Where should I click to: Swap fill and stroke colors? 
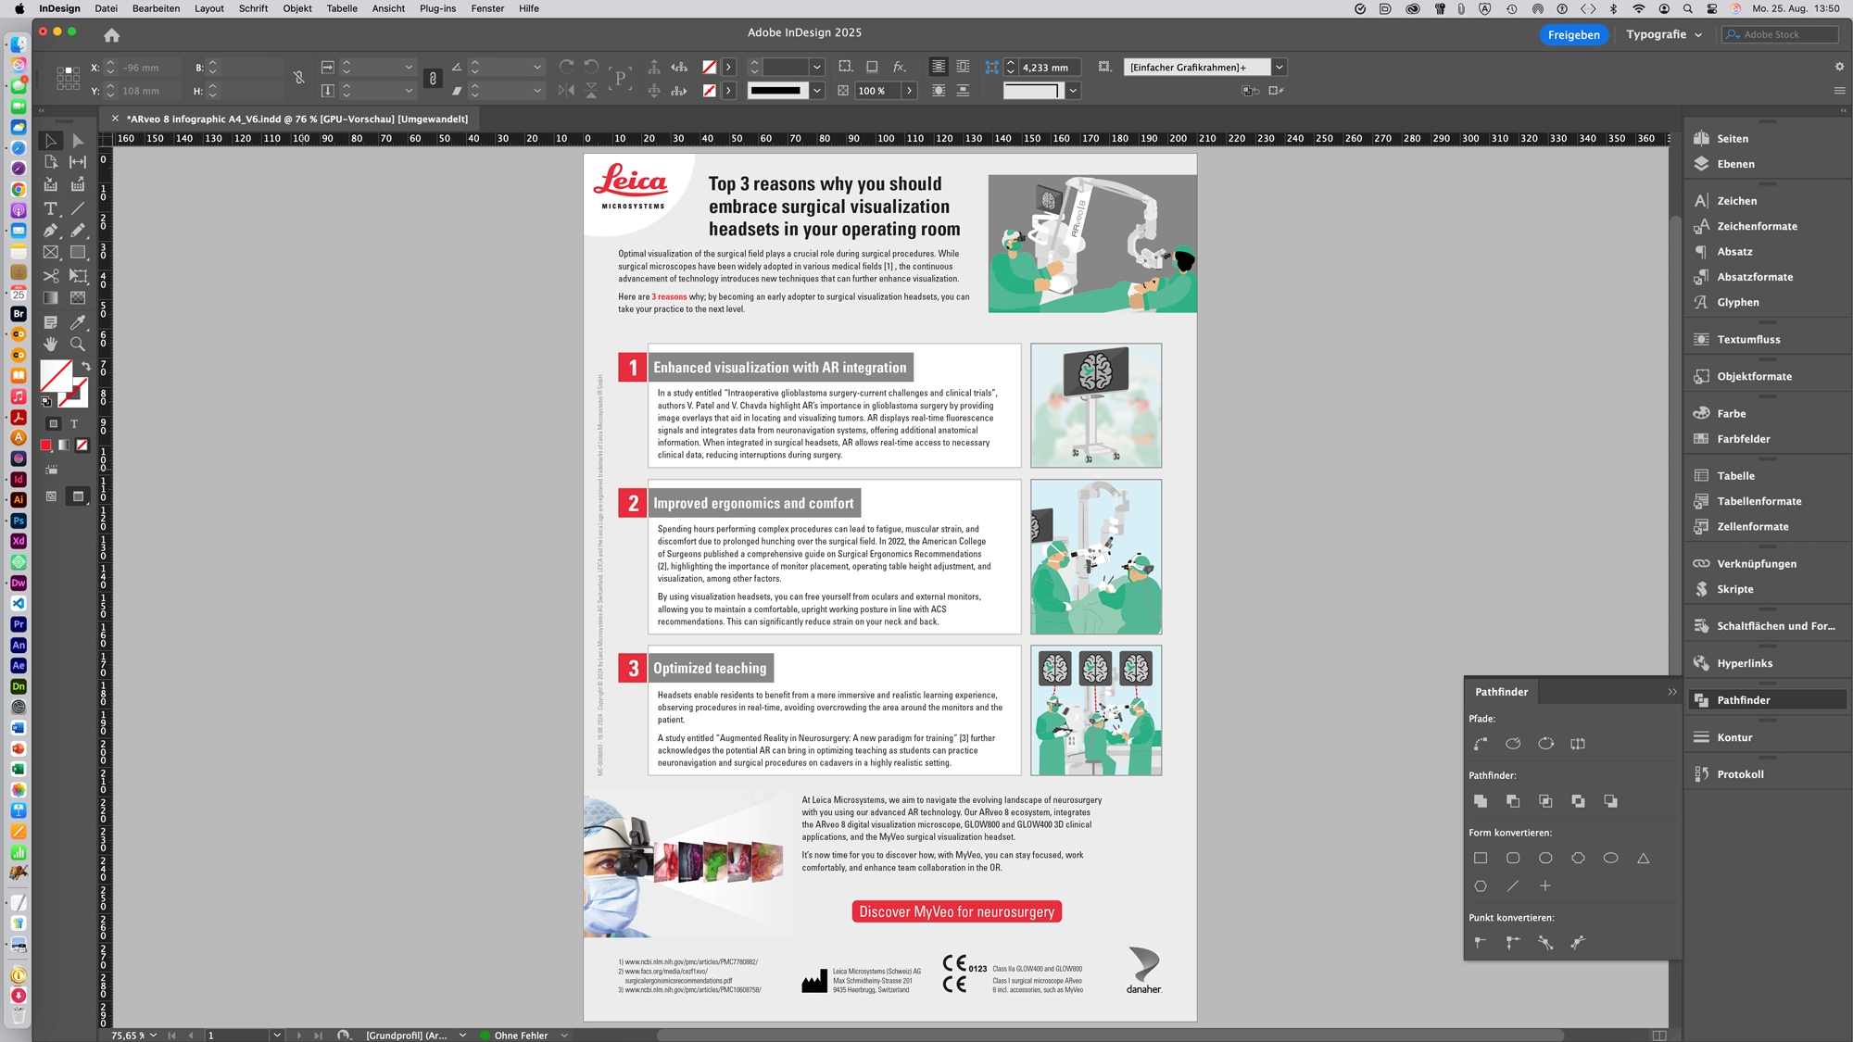point(86,364)
